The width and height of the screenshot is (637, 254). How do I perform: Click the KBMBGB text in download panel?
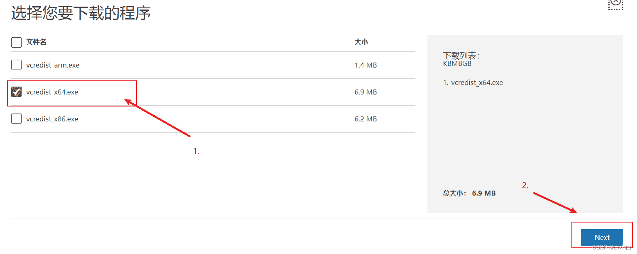457,64
